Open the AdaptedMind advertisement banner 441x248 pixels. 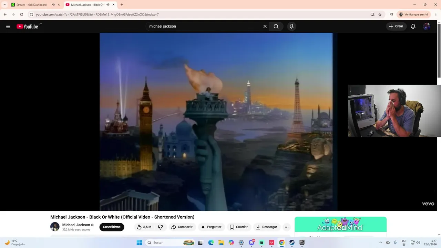(340, 225)
